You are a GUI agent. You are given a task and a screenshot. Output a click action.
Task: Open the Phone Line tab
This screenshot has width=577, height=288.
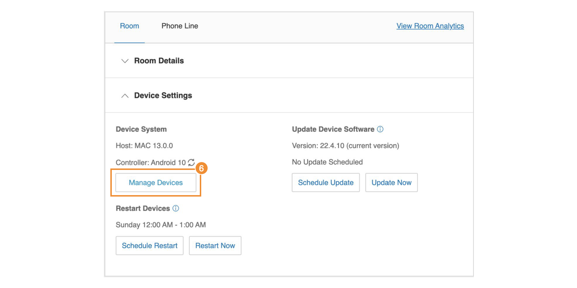coord(180,26)
